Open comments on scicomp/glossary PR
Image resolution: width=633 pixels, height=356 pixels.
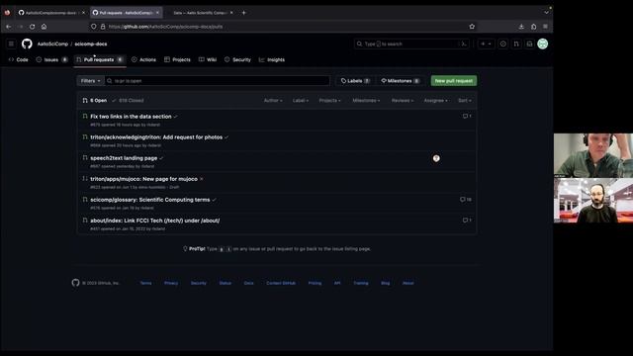click(x=466, y=200)
